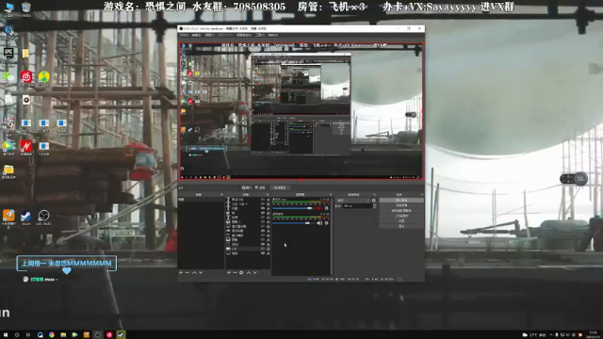The width and height of the screenshot is (603, 339).
Task: Open the Steam desktop shortcut
Action: click(x=25, y=217)
